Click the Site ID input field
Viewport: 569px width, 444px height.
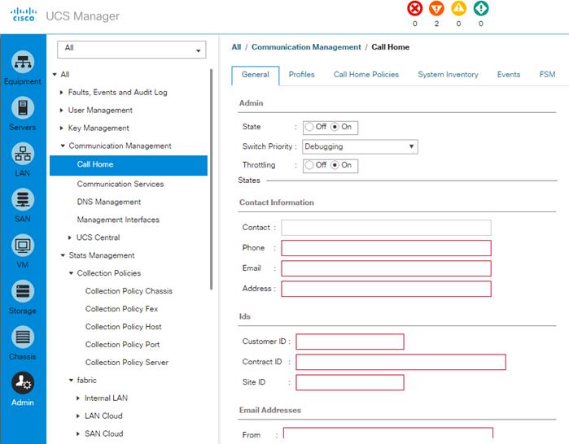(x=350, y=382)
